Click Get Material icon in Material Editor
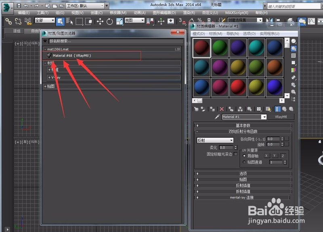 [x=196, y=109]
